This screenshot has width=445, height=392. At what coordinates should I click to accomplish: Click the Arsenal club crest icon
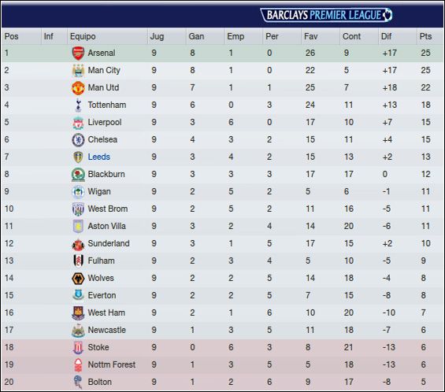[78, 53]
